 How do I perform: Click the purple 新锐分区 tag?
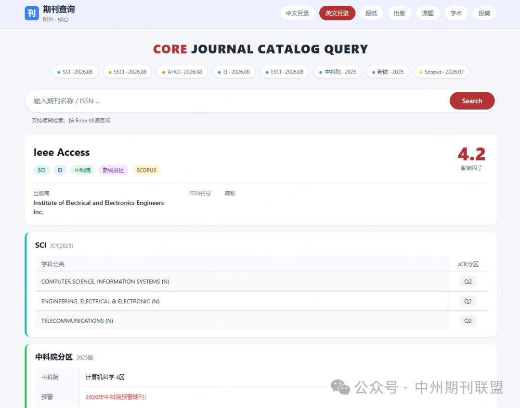click(x=114, y=170)
